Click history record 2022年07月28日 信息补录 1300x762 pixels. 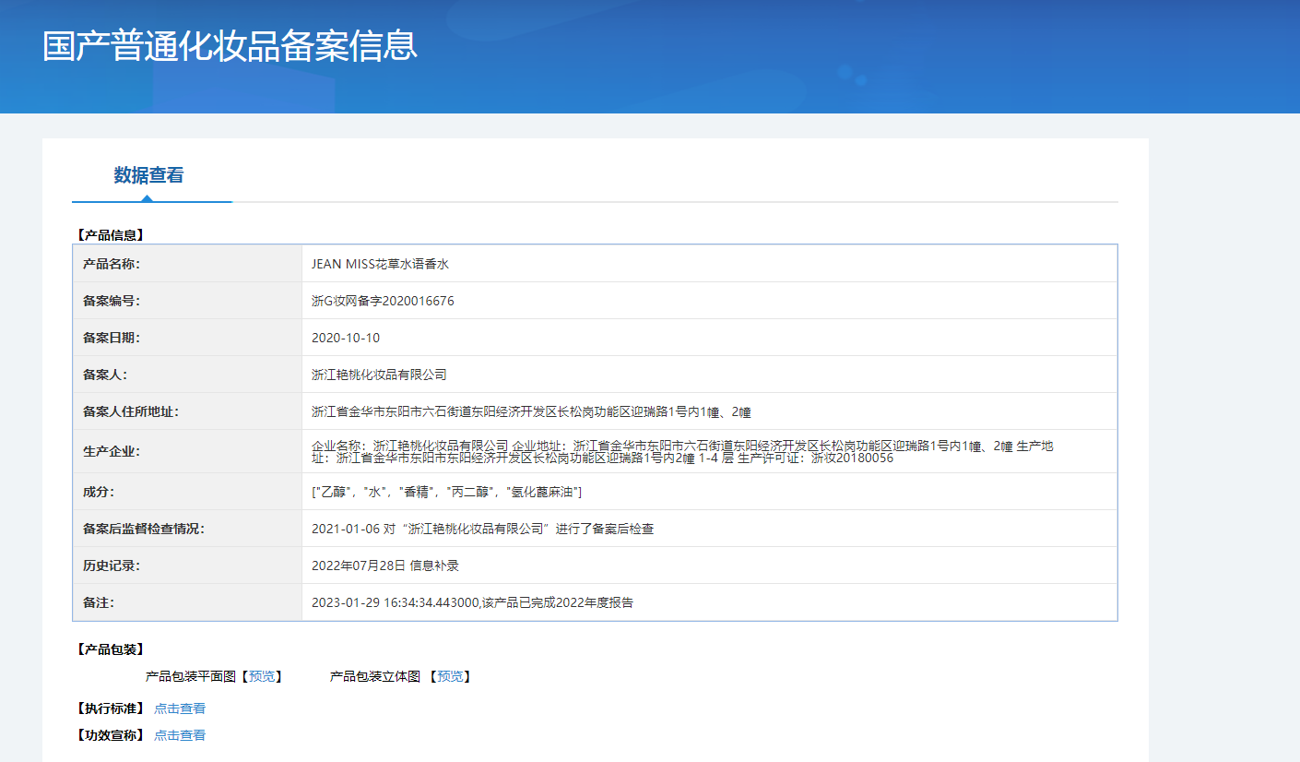(385, 566)
